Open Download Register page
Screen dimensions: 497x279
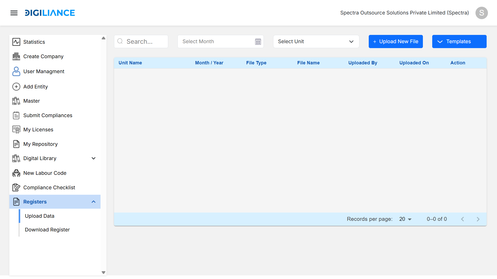[47, 230]
